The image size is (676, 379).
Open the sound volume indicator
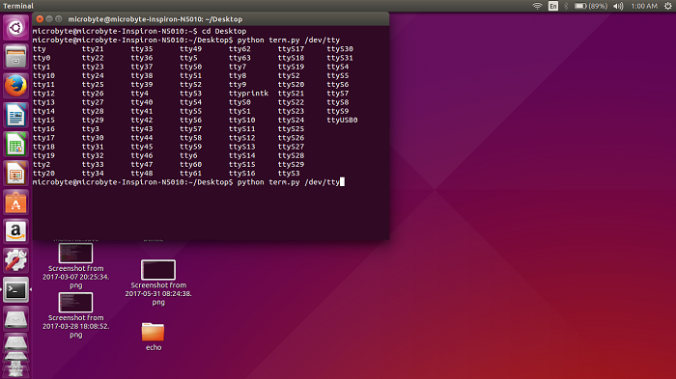pyautogui.click(x=618, y=6)
